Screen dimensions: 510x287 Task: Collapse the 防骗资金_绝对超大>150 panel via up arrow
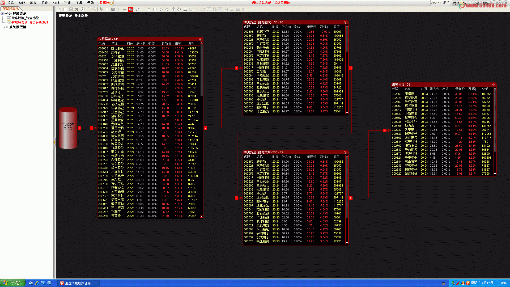tap(345, 22)
